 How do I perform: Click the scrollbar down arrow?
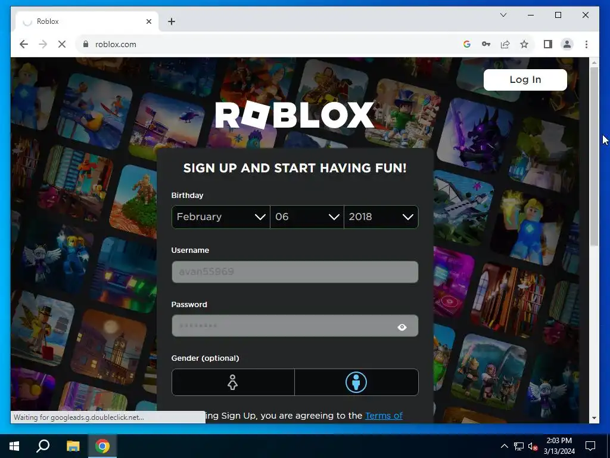594,418
